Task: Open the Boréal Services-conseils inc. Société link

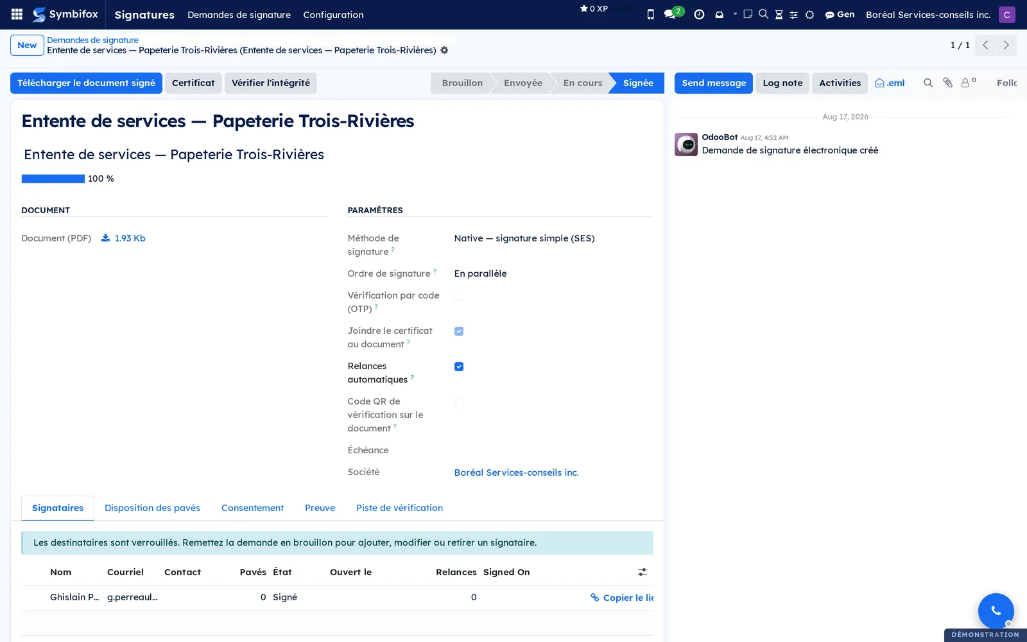Action: tap(516, 473)
